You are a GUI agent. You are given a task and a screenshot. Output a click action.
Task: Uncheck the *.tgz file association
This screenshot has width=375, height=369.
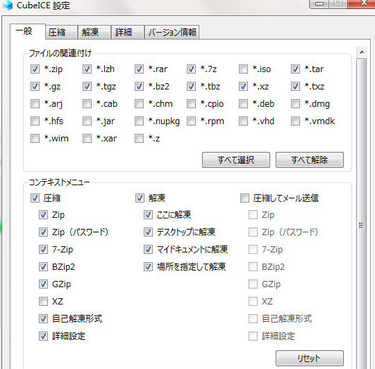click(x=87, y=87)
